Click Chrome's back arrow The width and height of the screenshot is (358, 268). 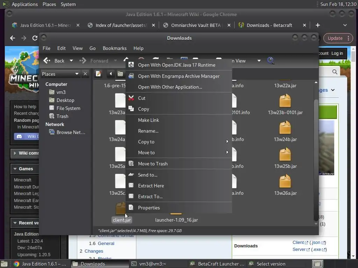[13, 38]
